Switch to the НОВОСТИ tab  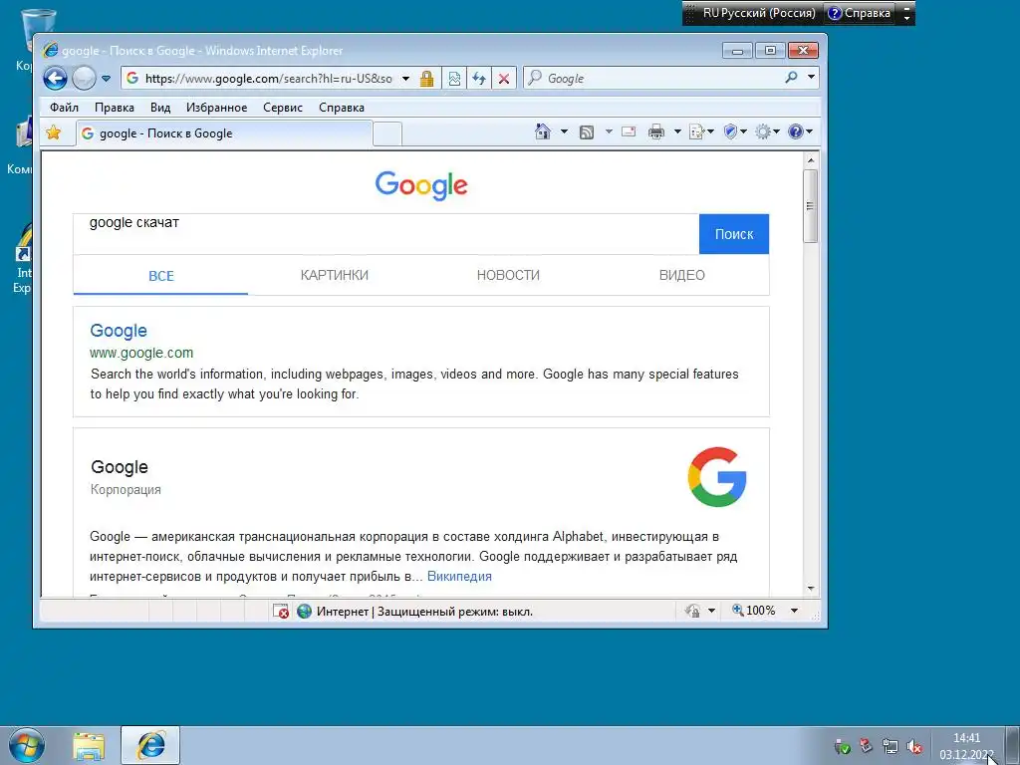point(508,275)
